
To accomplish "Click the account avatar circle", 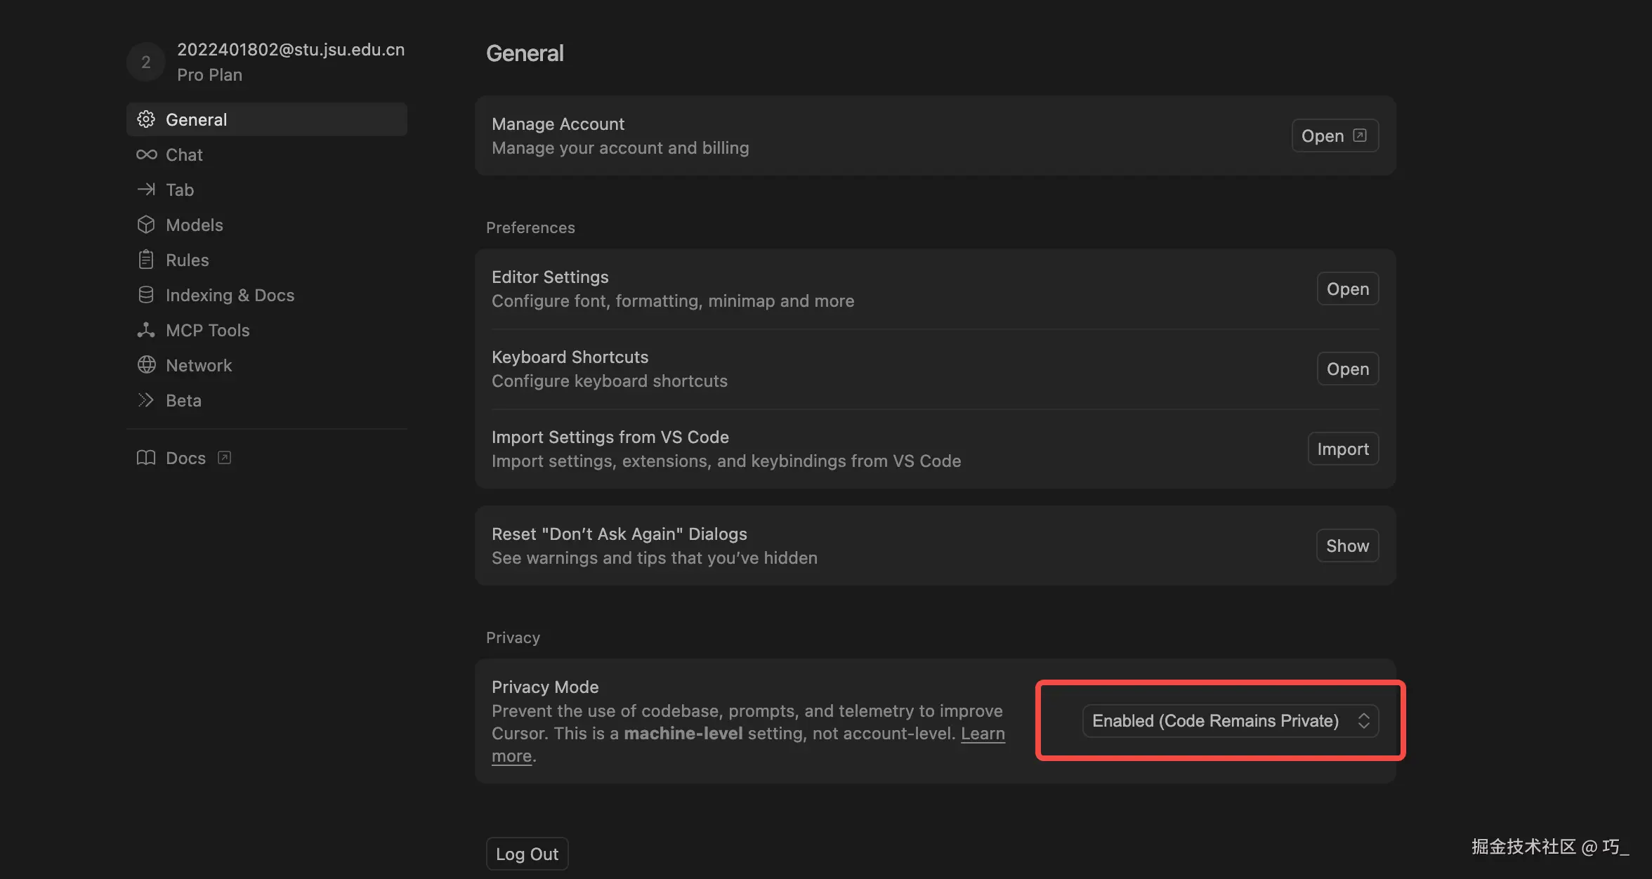I will coord(146,62).
